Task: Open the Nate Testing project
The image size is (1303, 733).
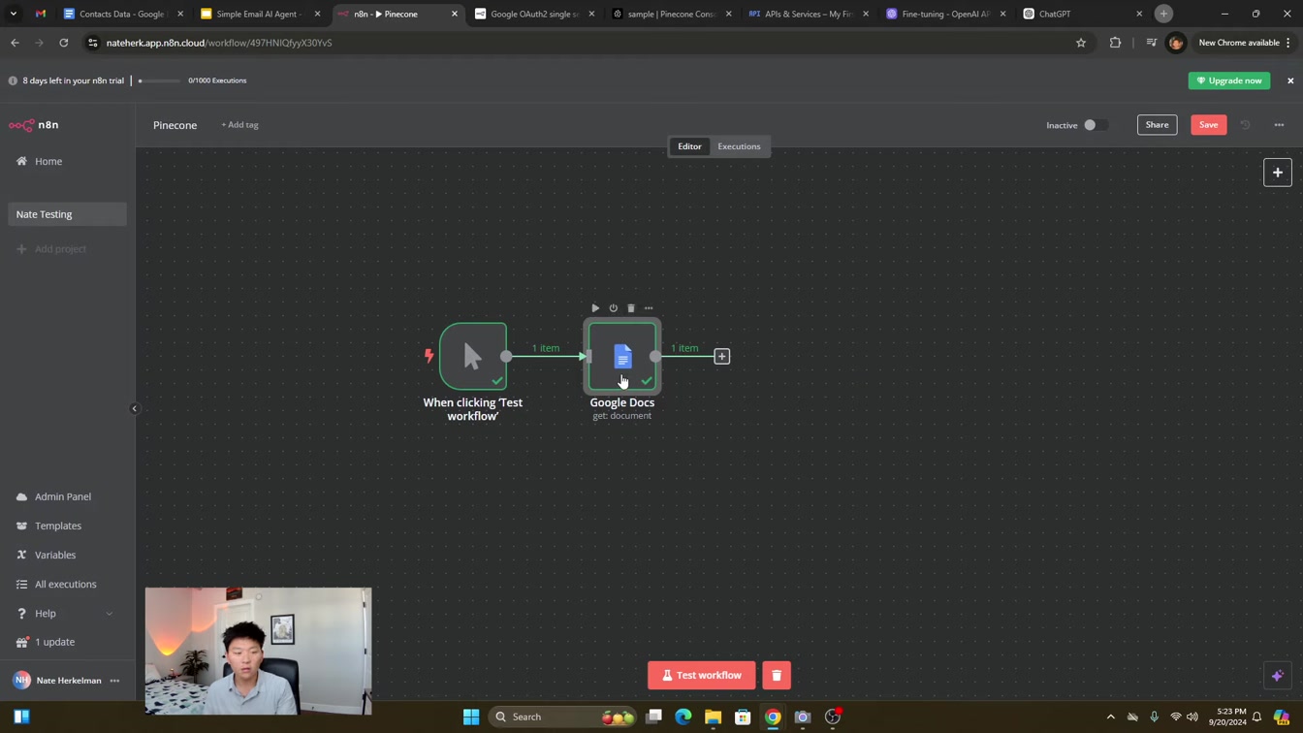Action: [x=67, y=214]
